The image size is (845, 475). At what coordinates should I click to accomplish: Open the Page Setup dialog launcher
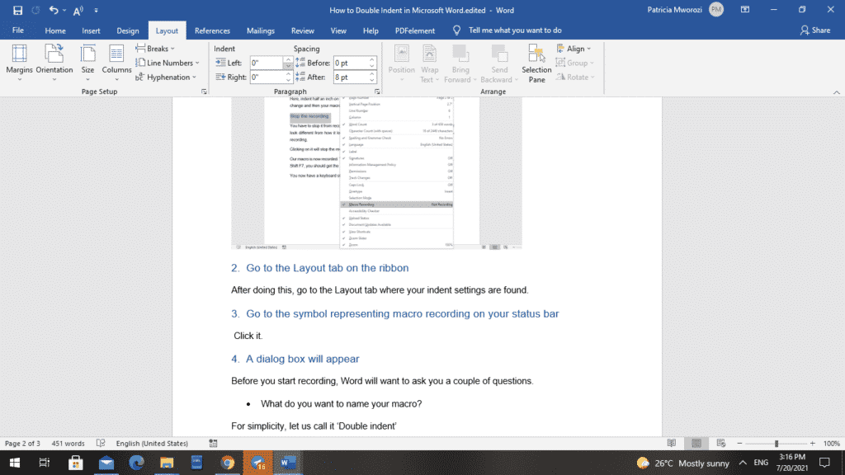pos(205,92)
